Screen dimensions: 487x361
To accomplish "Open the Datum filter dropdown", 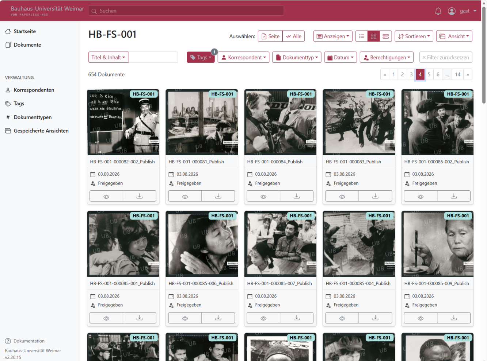I will pos(340,57).
